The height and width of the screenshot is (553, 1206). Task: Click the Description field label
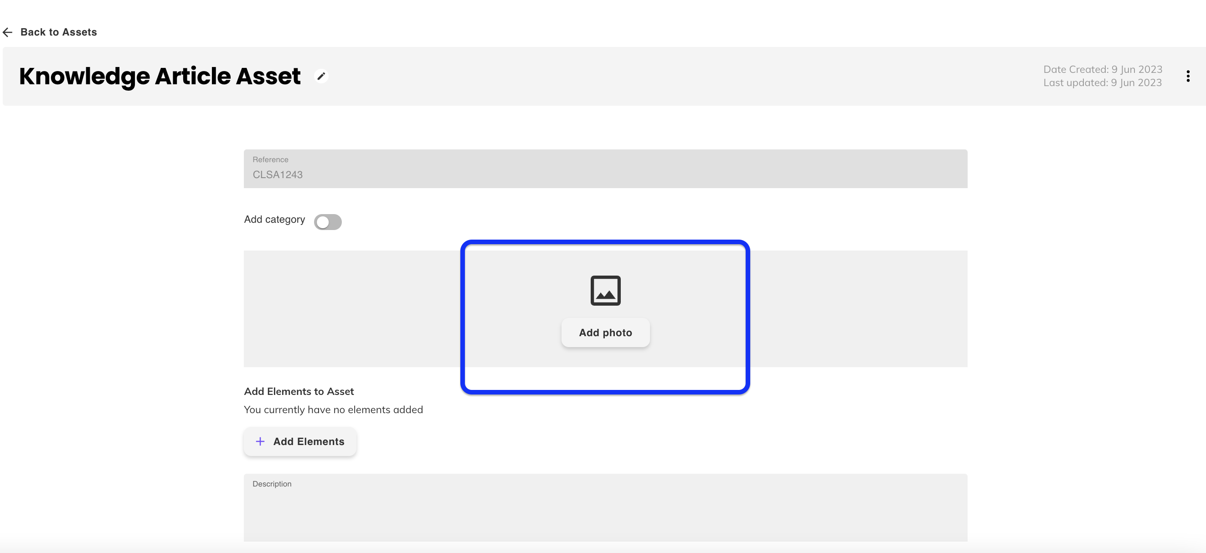(272, 484)
